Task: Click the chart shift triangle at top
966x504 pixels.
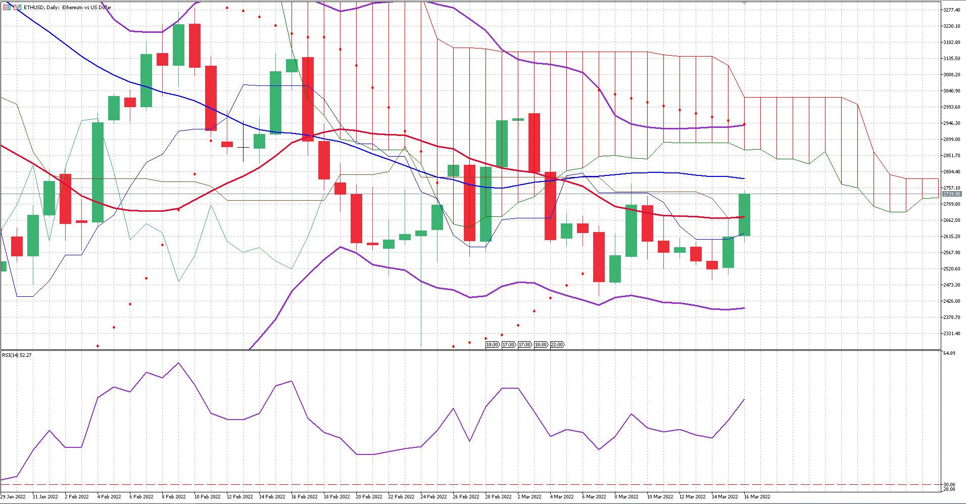Action: (x=744, y=3)
